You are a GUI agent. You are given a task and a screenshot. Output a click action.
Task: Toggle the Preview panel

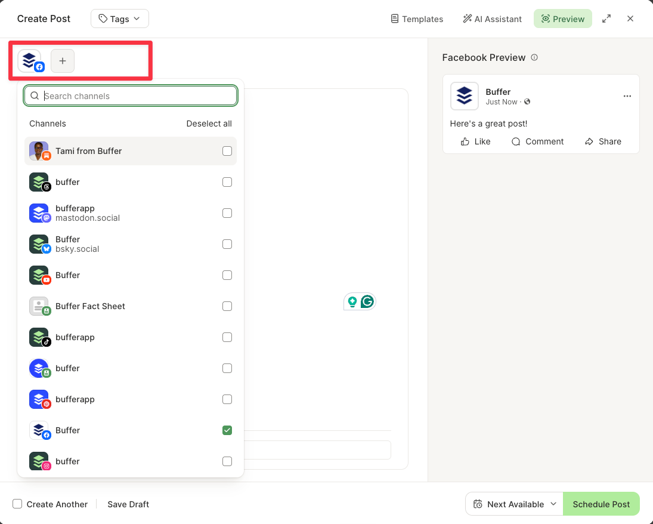[562, 19]
